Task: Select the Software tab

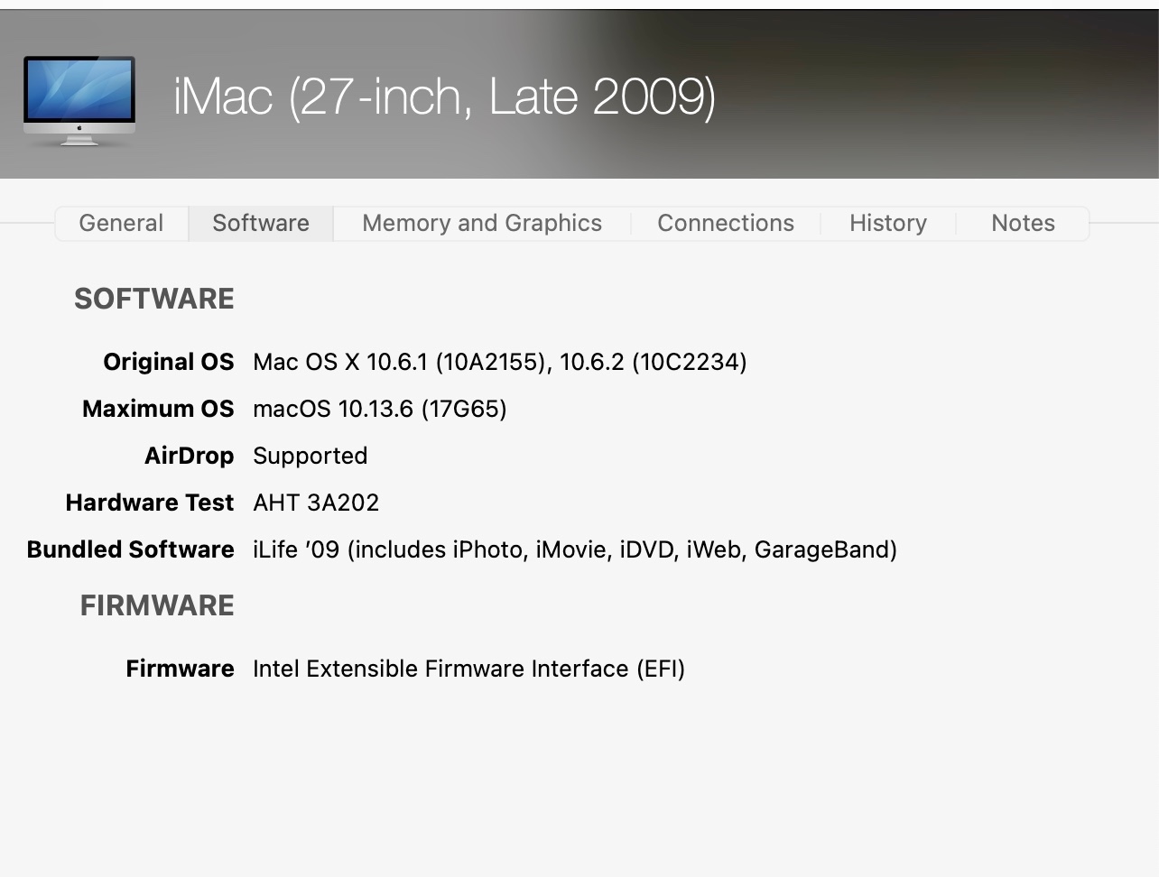Action: (x=261, y=223)
